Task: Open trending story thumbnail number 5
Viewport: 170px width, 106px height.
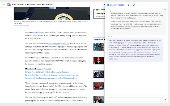Action: (x=99, y=99)
